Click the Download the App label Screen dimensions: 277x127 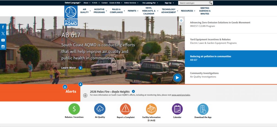pyautogui.click(x=203, y=117)
